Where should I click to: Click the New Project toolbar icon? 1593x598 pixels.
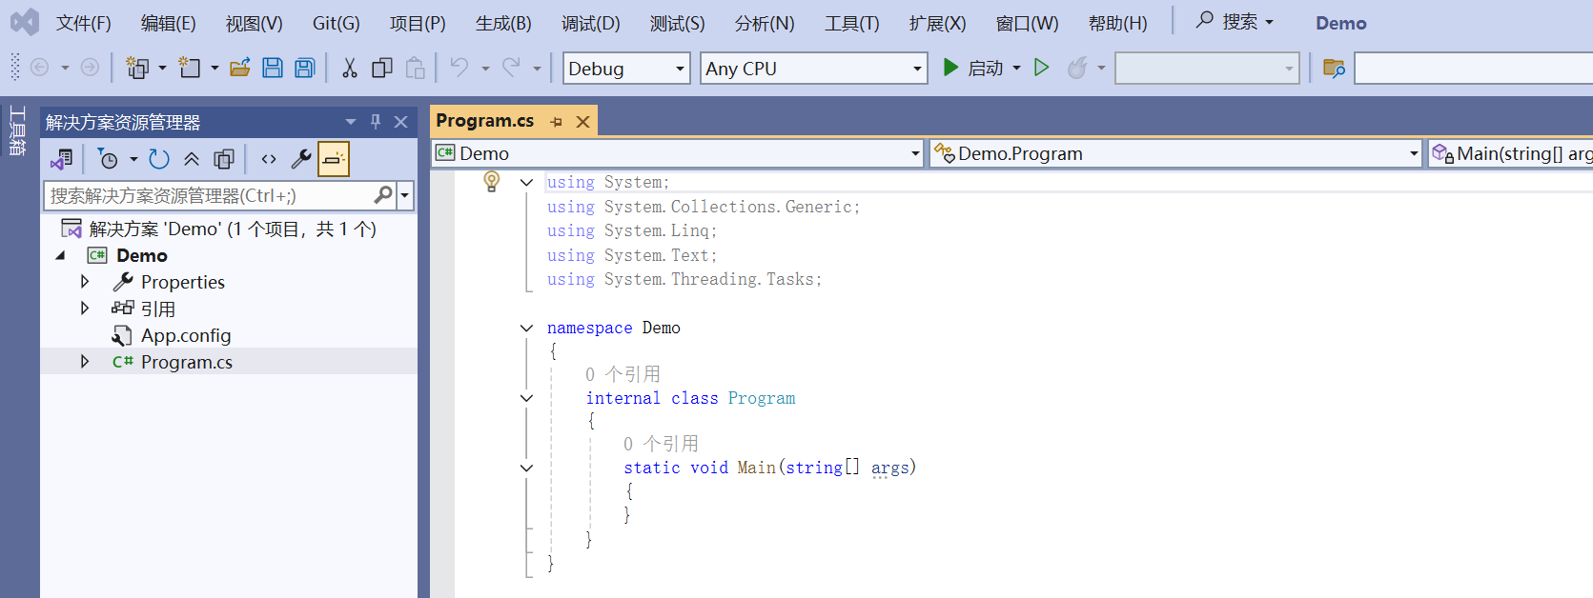pyautogui.click(x=138, y=68)
